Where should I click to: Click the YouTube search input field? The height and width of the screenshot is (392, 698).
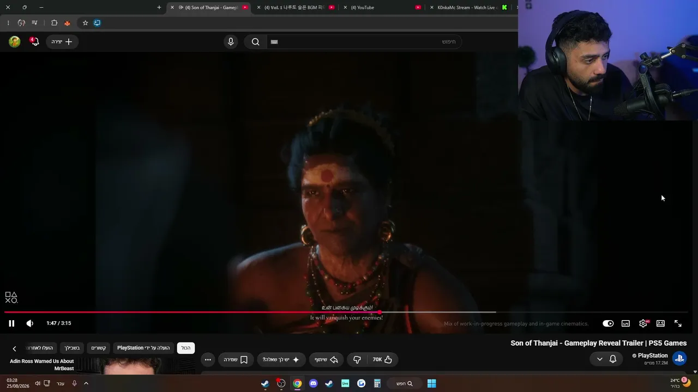click(364, 42)
